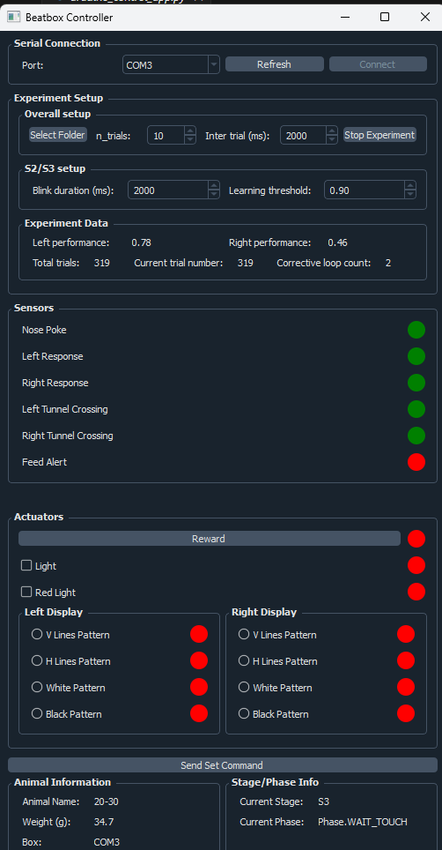The width and height of the screenshot is (442, 850).
Task: Send the Set Command
Action: pyautogui.click(x=223, y=764)
